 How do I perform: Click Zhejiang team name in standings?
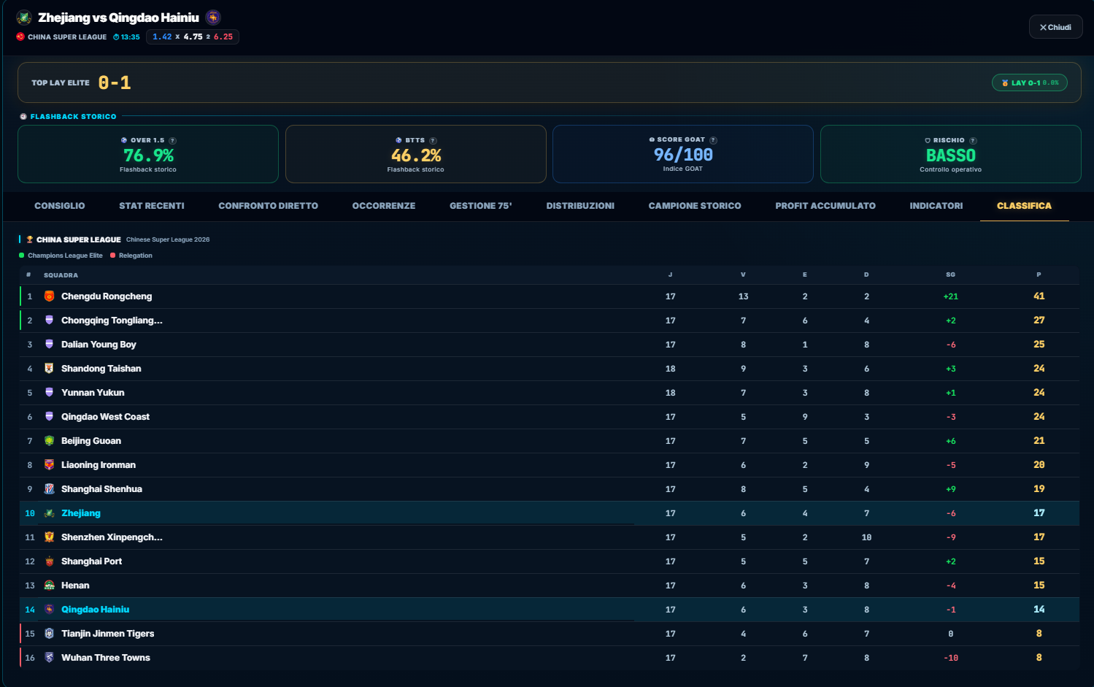click(81, 513)
